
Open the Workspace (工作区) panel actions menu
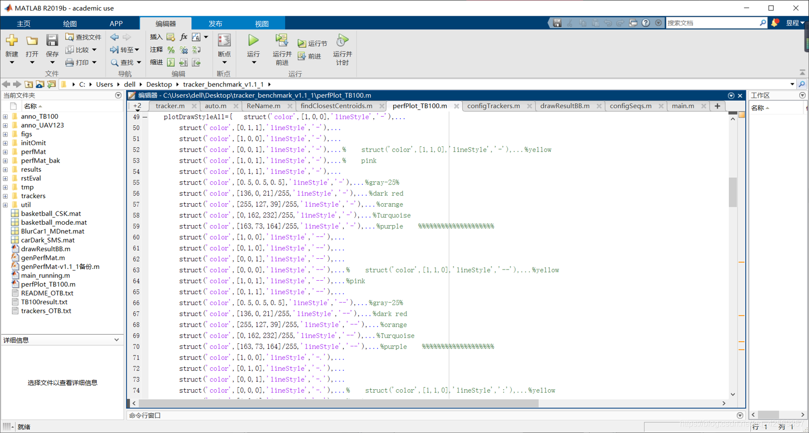pos(802,96)
